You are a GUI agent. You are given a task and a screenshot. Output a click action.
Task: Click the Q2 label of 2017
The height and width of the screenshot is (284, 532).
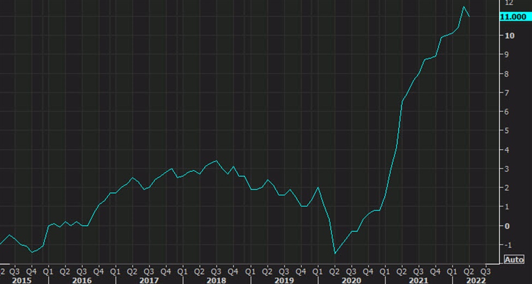[132, 271]
